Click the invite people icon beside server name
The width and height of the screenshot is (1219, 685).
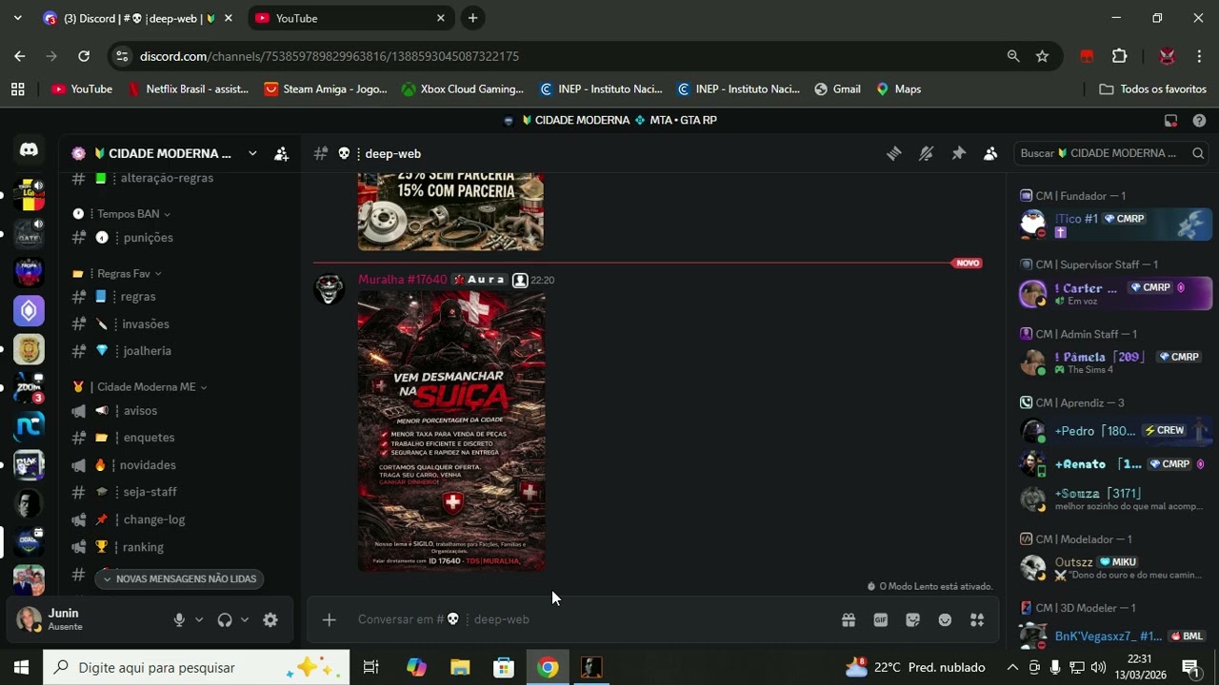(x=281, y=153)
